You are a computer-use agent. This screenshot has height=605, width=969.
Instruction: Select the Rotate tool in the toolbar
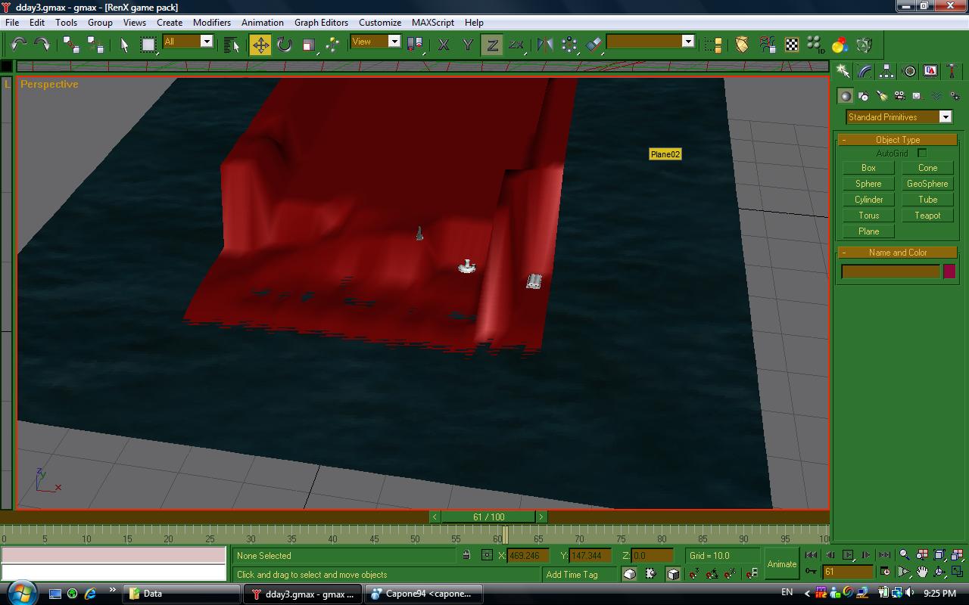click(285, 45)
